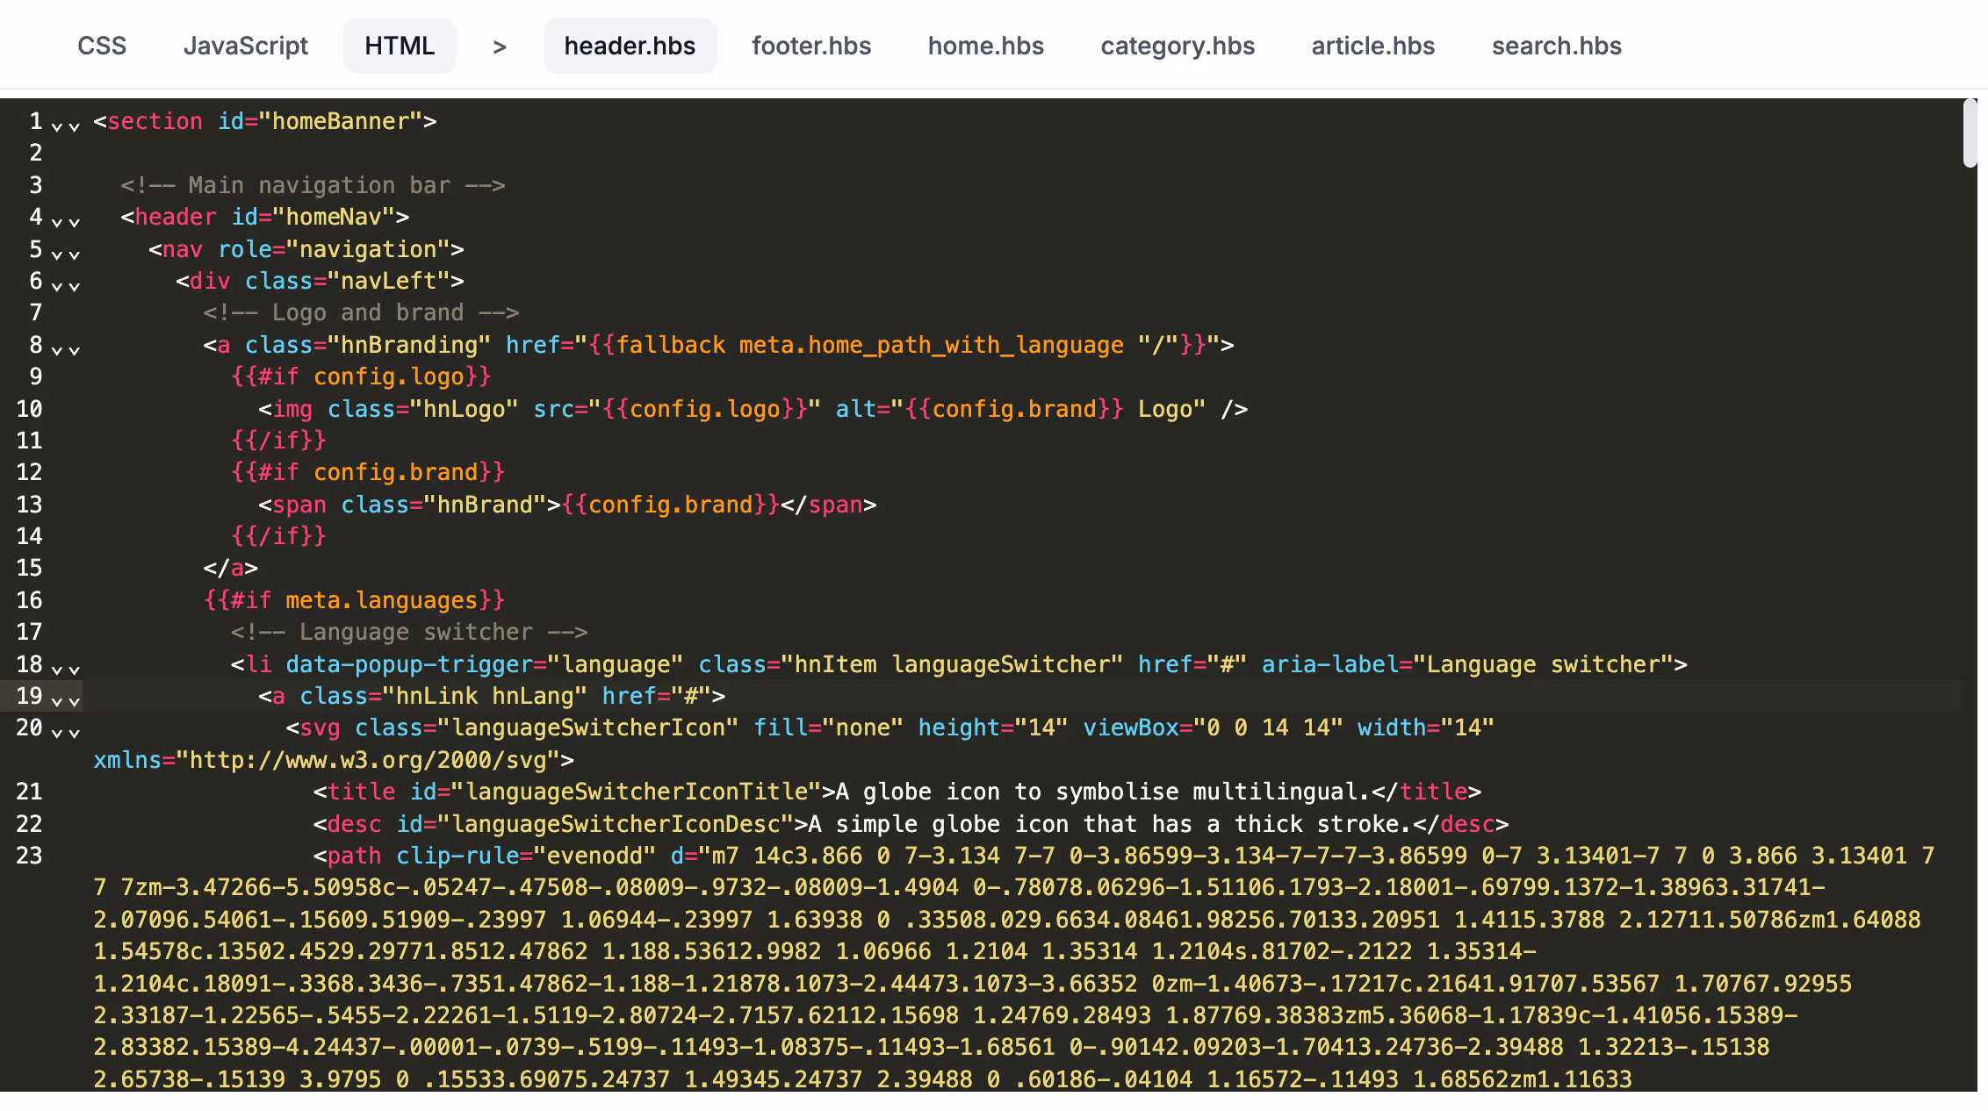
Task: Open the header.hbs file tab
Action: [x=630, y=46]
